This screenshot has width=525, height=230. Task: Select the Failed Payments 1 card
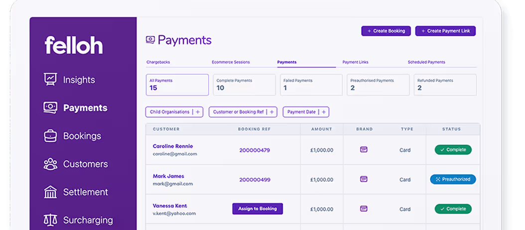coord(311,85)
